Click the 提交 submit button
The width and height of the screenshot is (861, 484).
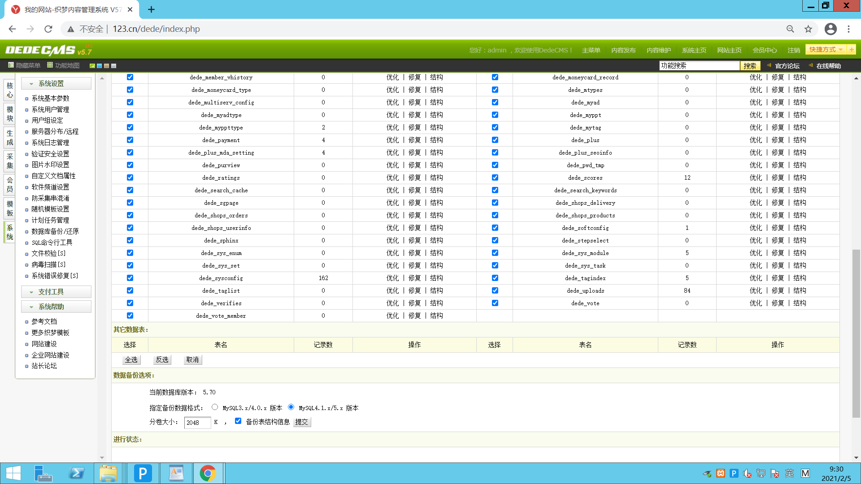pyautogui.click(x=302, y=422)
